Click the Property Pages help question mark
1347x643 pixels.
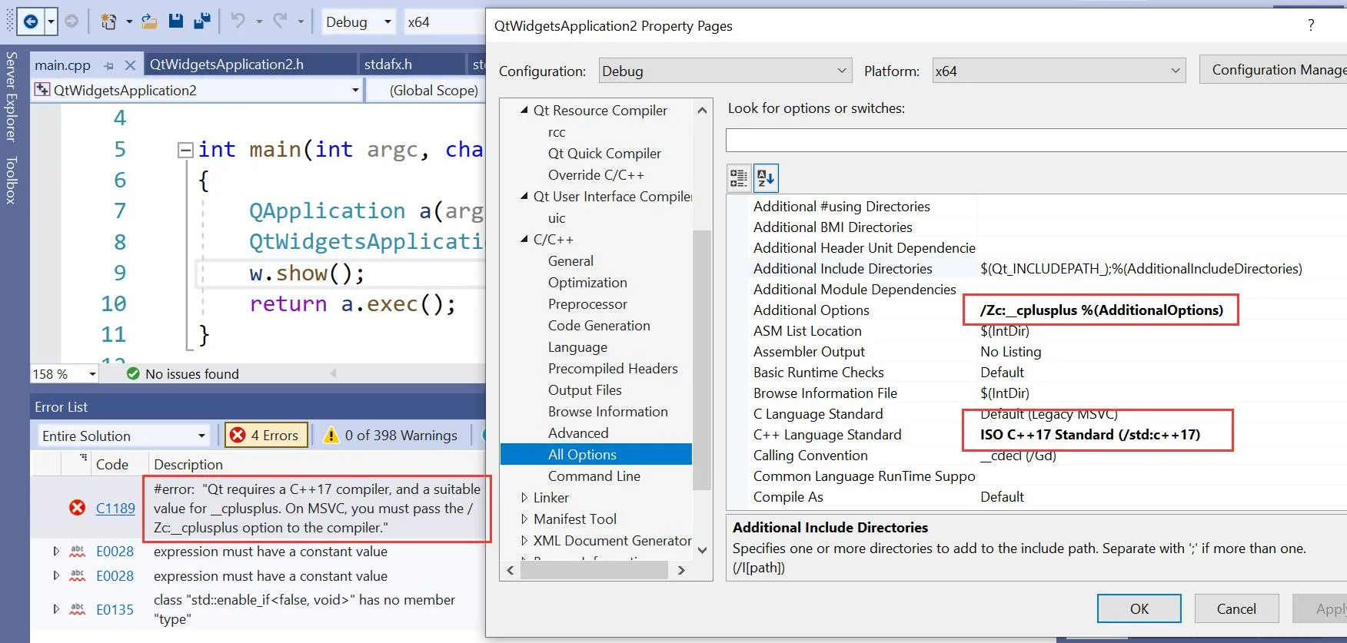click(1311, 25)
